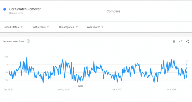This screenshot has height=102, width=192.
Task: Click the dotted forecast line at chart end
Action: pos(187,69)
